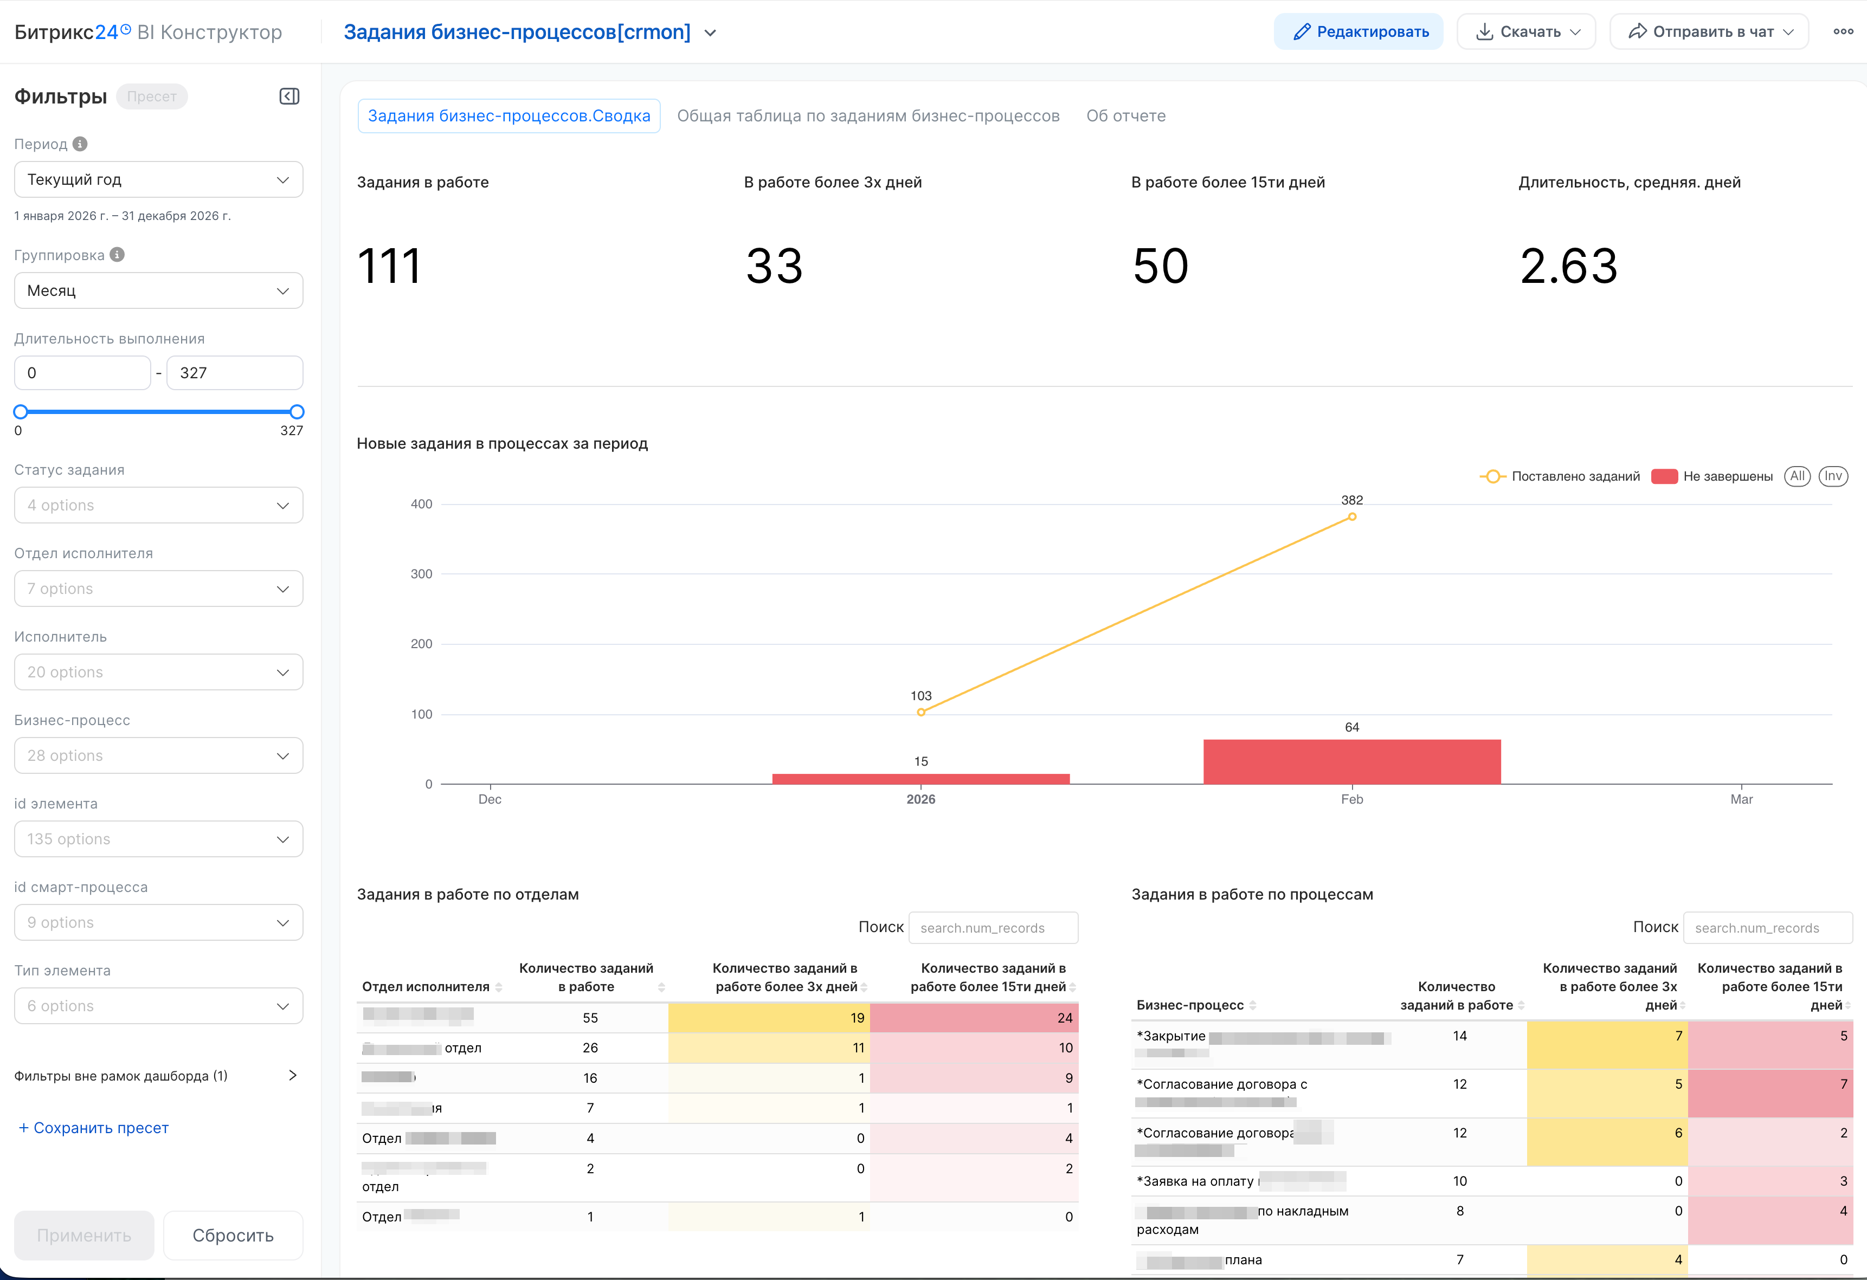1867x1280 pixels.
Task: Open the three-dots more menu
Action: tap(1843, 32)
